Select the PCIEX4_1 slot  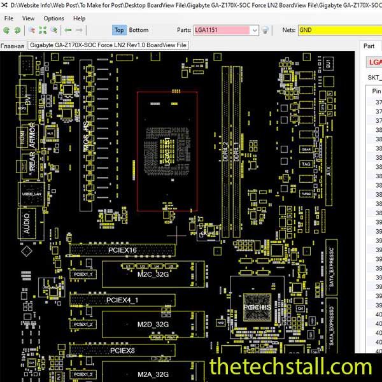122,300
